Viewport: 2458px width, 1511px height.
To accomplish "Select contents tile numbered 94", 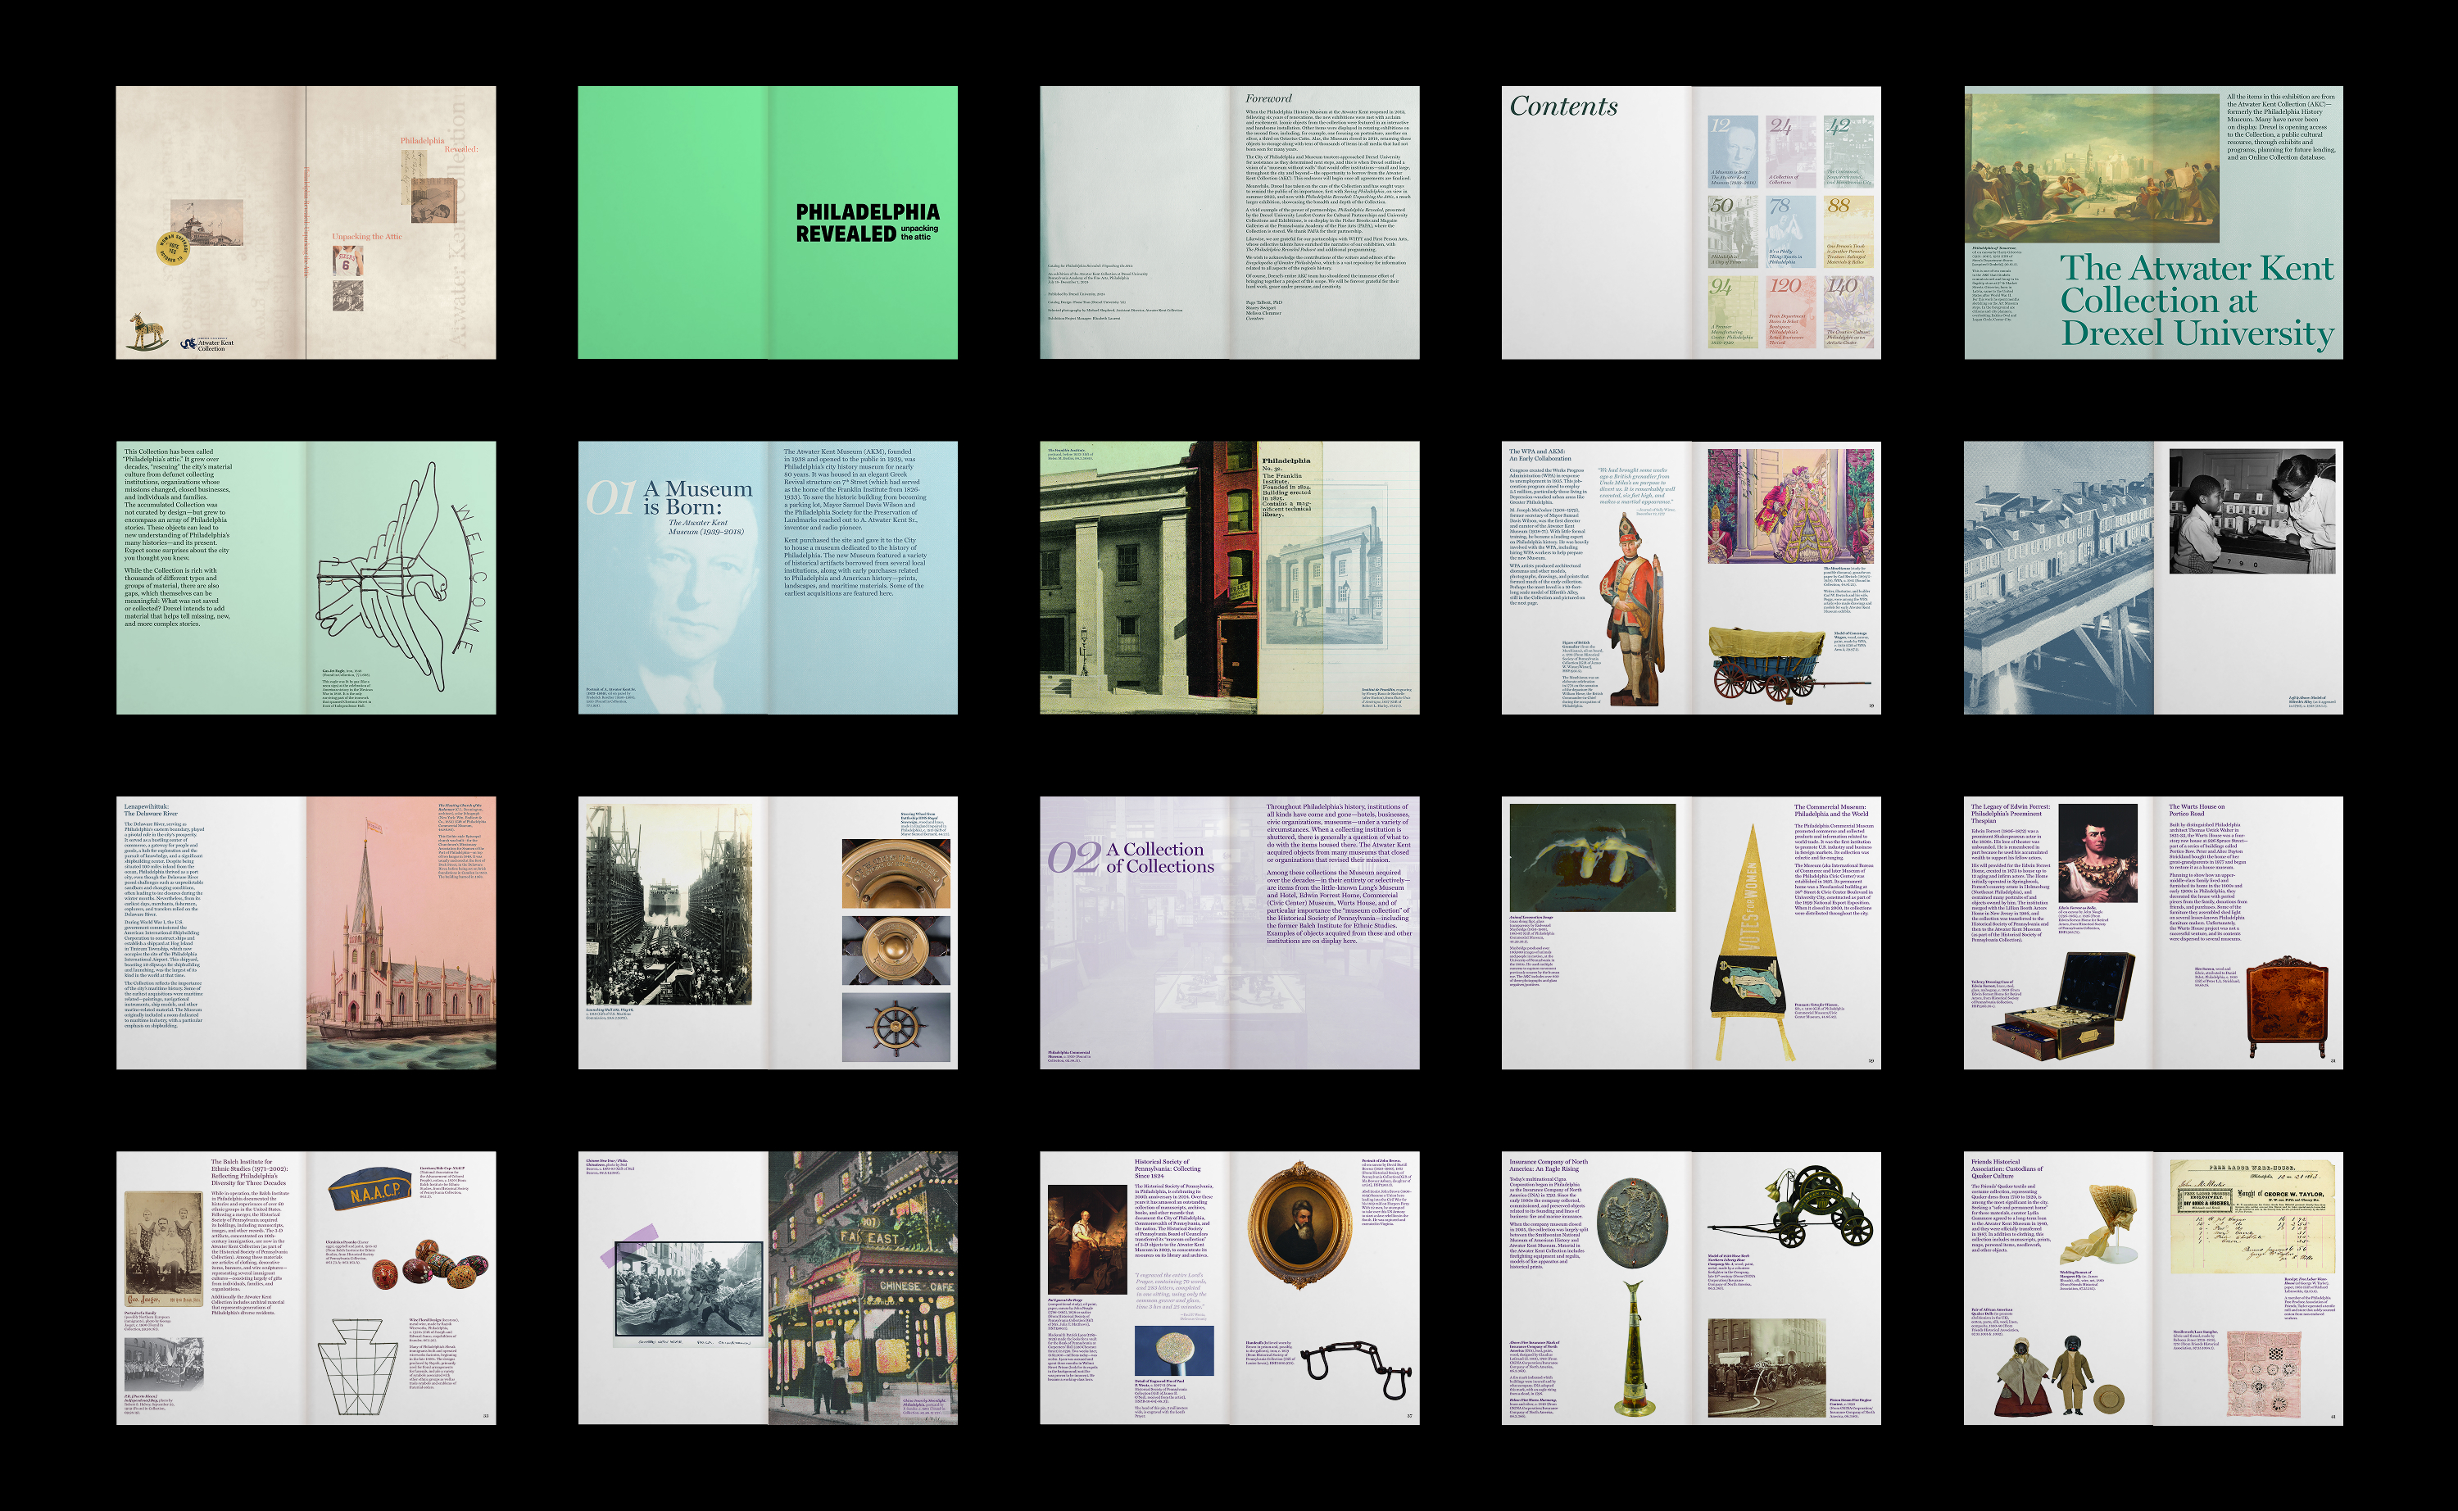I will (1731, 312).
